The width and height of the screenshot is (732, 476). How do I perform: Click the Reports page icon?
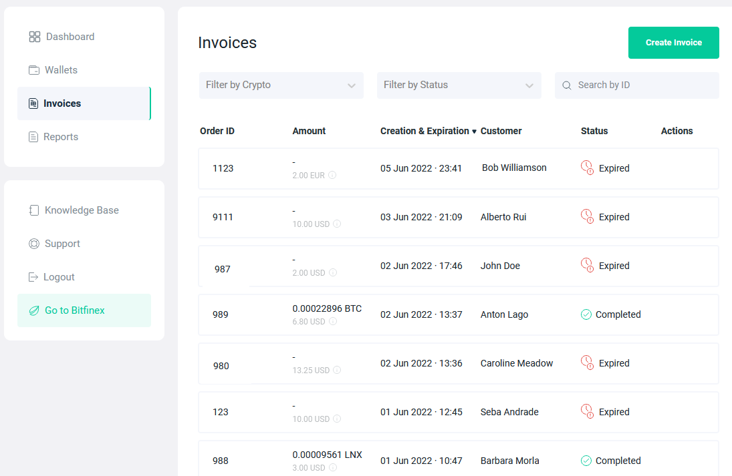(x=33, y=137)
